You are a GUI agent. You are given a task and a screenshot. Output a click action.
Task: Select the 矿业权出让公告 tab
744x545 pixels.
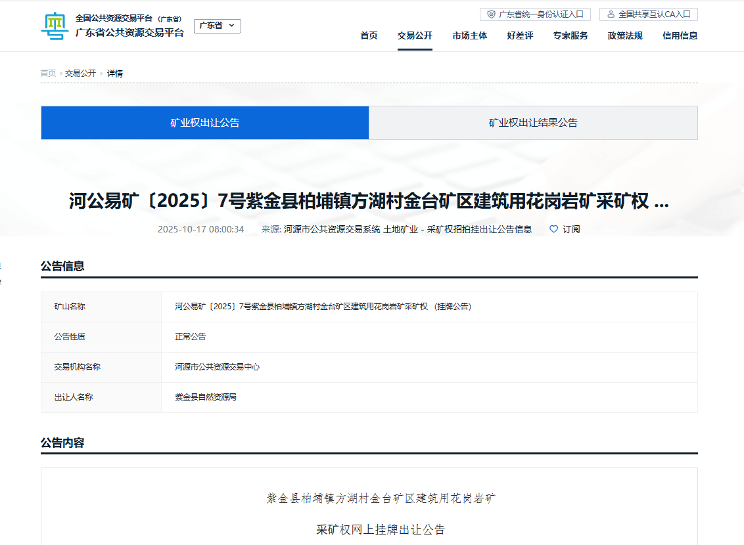(205, 123)
